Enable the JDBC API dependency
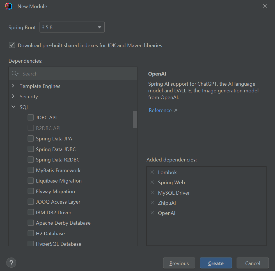This screenshot has height=271, width=275. [31, 118]
